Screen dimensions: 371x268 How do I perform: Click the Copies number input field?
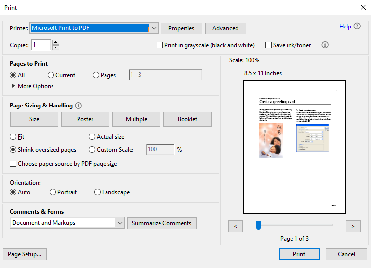(41, 45)
